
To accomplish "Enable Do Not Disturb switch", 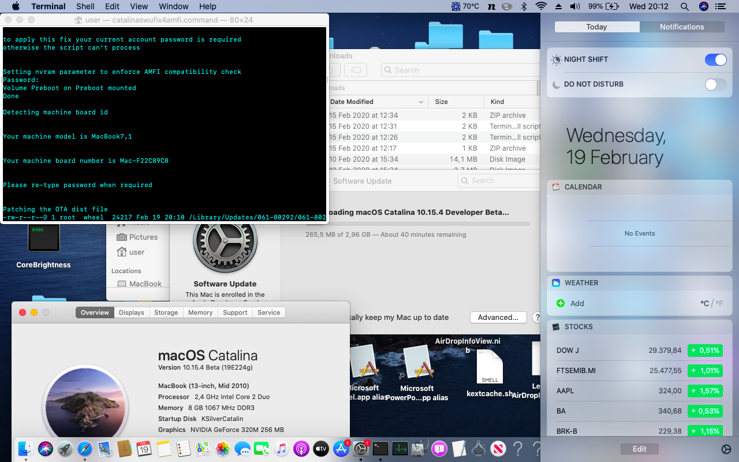I will click(x=716, y=84).
